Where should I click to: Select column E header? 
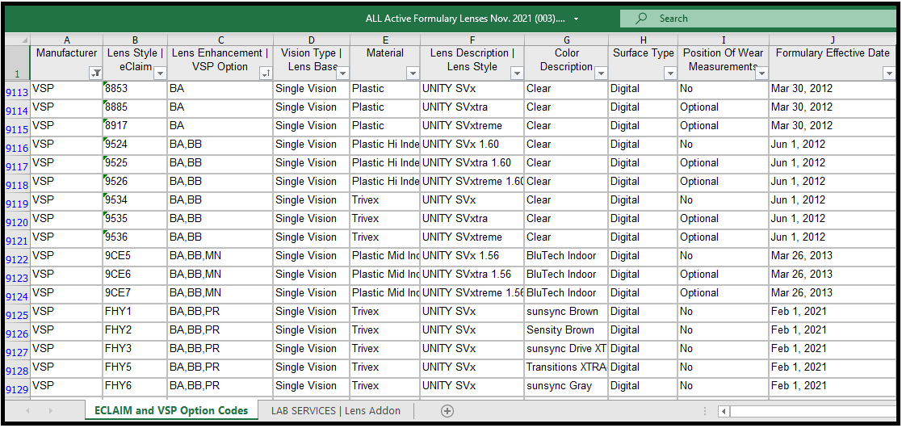tap(385, 40)
